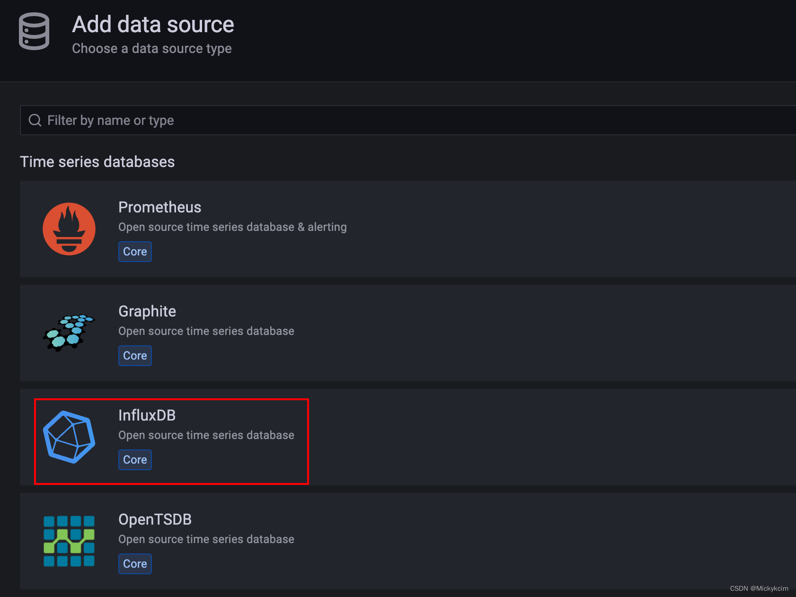
Task: Click InfluxDB's 'Open source time series database' description
Action: pos(206,435)
